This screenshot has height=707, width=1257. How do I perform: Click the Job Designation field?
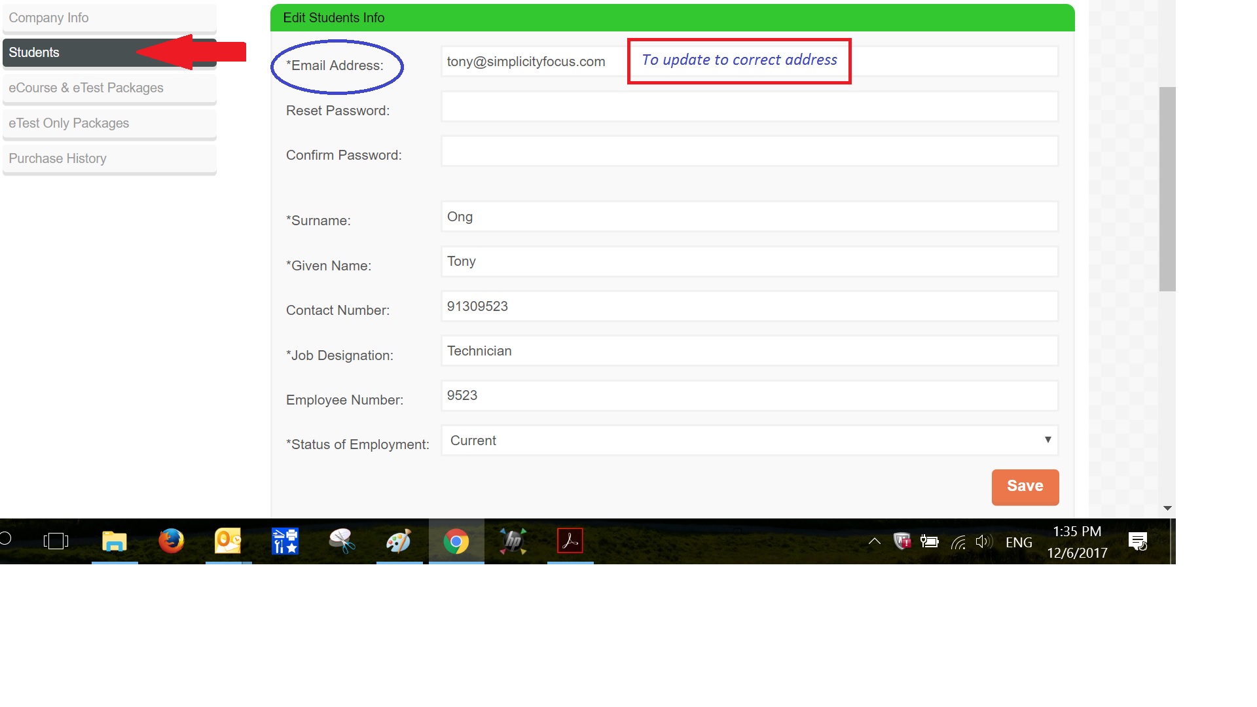coord(750,351)
